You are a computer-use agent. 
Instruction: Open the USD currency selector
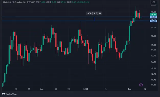[x=153, y=2]
